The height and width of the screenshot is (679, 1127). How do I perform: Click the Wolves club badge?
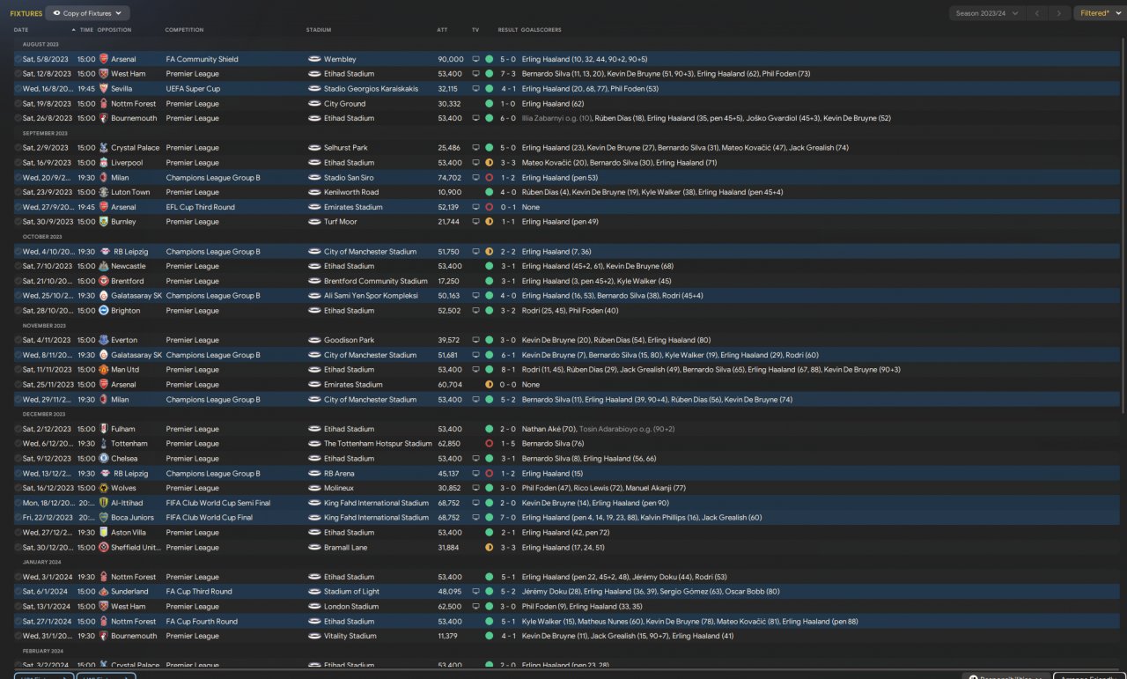tap(104, 488)
